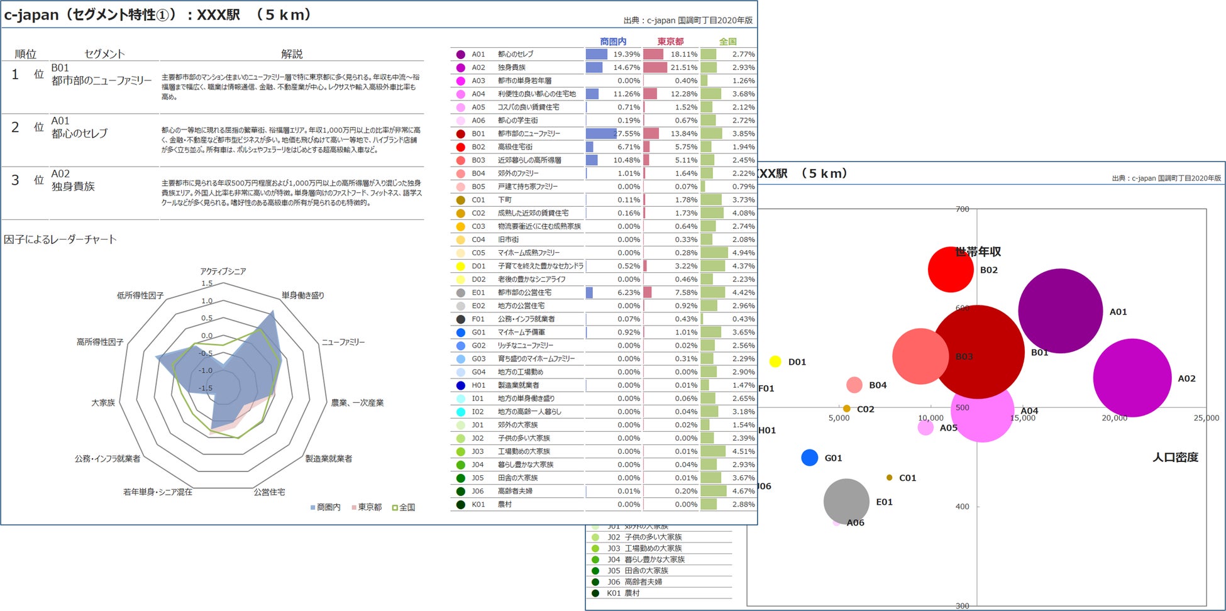
Task: Click the セグメント column header
Action: [x=104, y=54]
